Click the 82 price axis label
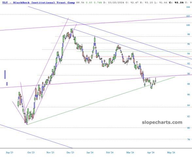Image resolution: width=192 pixels, height=157 pixels. pos(188,116)
